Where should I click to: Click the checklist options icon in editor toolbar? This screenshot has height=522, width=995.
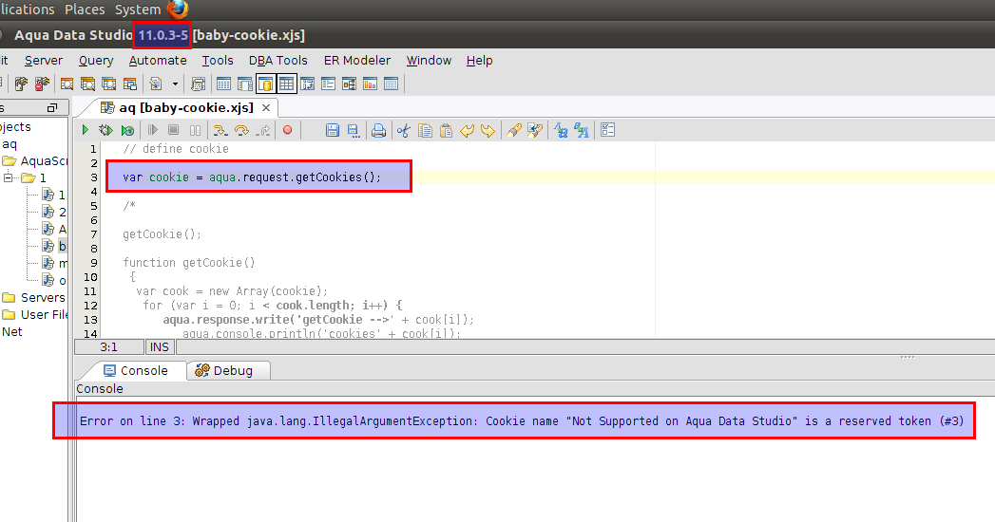(x=607, y=130)
